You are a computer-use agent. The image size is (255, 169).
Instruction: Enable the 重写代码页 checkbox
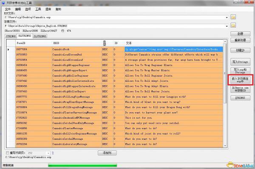pos(7,153)
